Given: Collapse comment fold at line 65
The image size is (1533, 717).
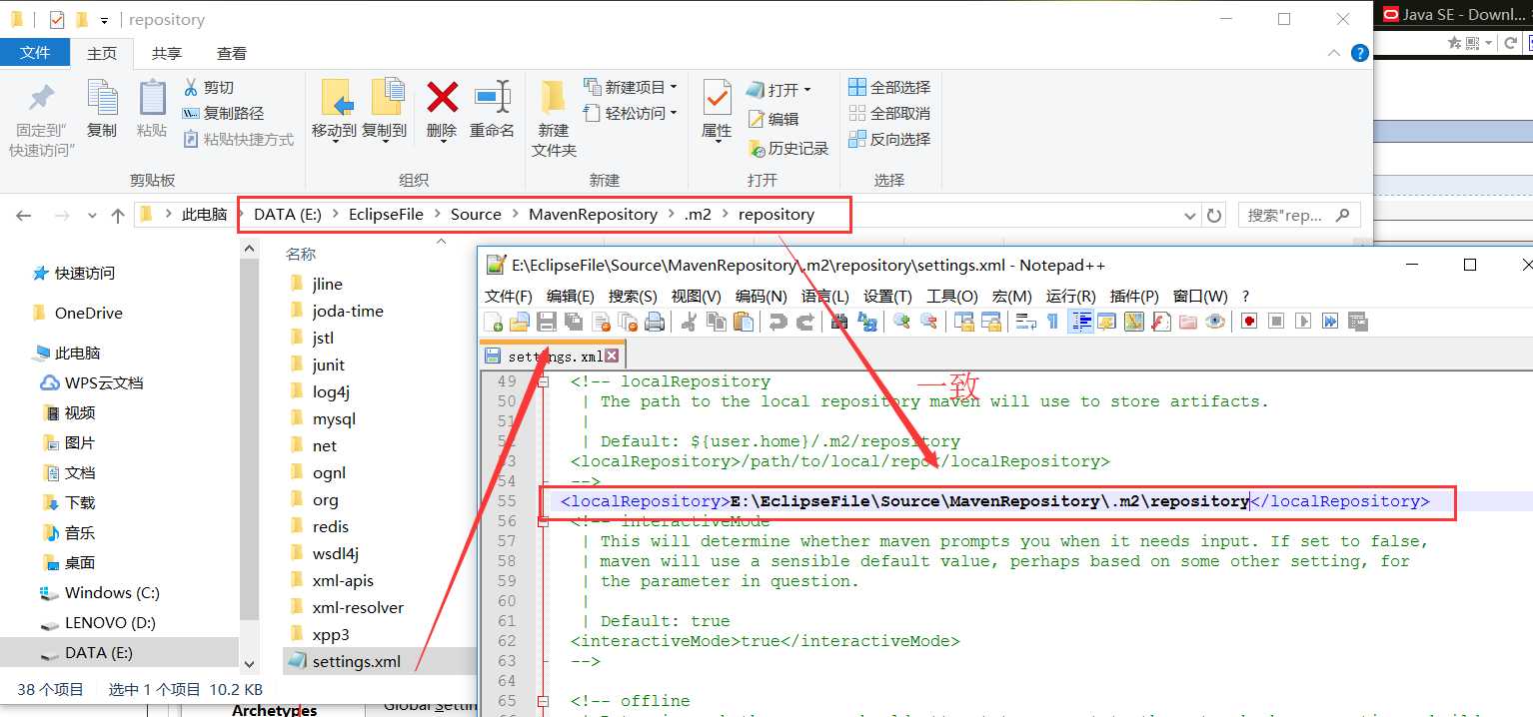Looking at the screenshot, I should pos(544,701).
